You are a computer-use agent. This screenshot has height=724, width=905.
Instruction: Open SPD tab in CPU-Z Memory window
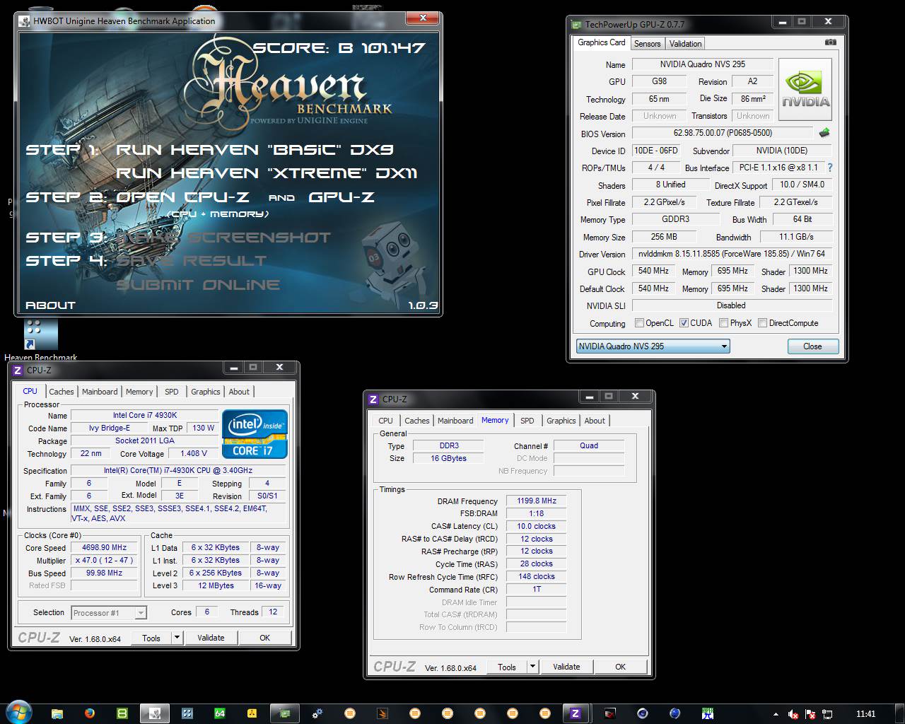pos(527,421)
